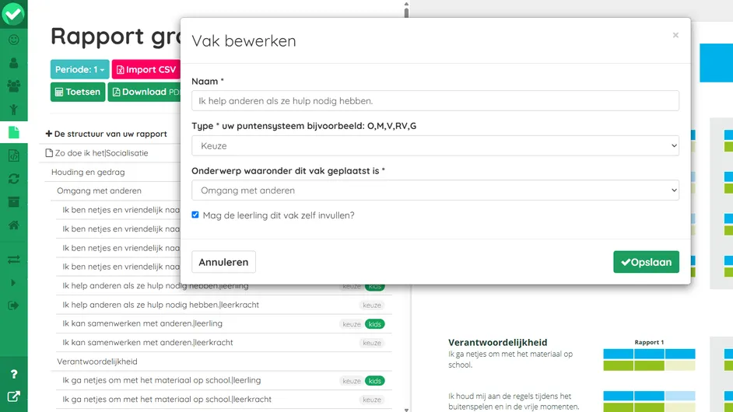Open the single user sidebar icon

(13, 63)
